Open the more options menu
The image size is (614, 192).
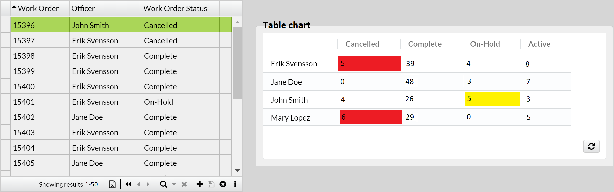[235, 184]
